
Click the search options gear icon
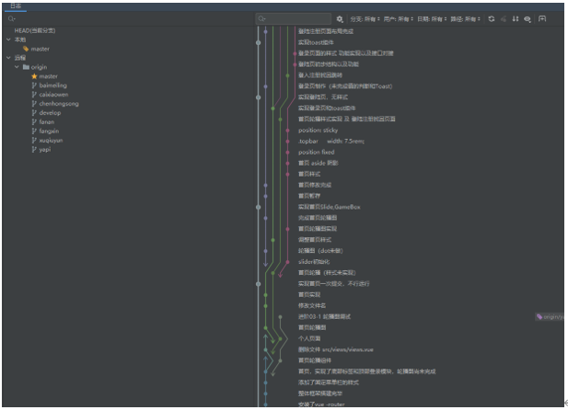(x=340, y=18)
